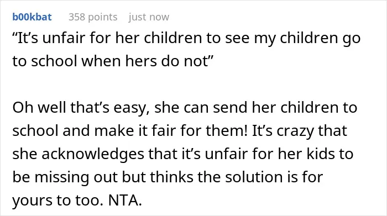
Task: Click the phrase 'thinks the solution is for'
Action: click(237, 177)
